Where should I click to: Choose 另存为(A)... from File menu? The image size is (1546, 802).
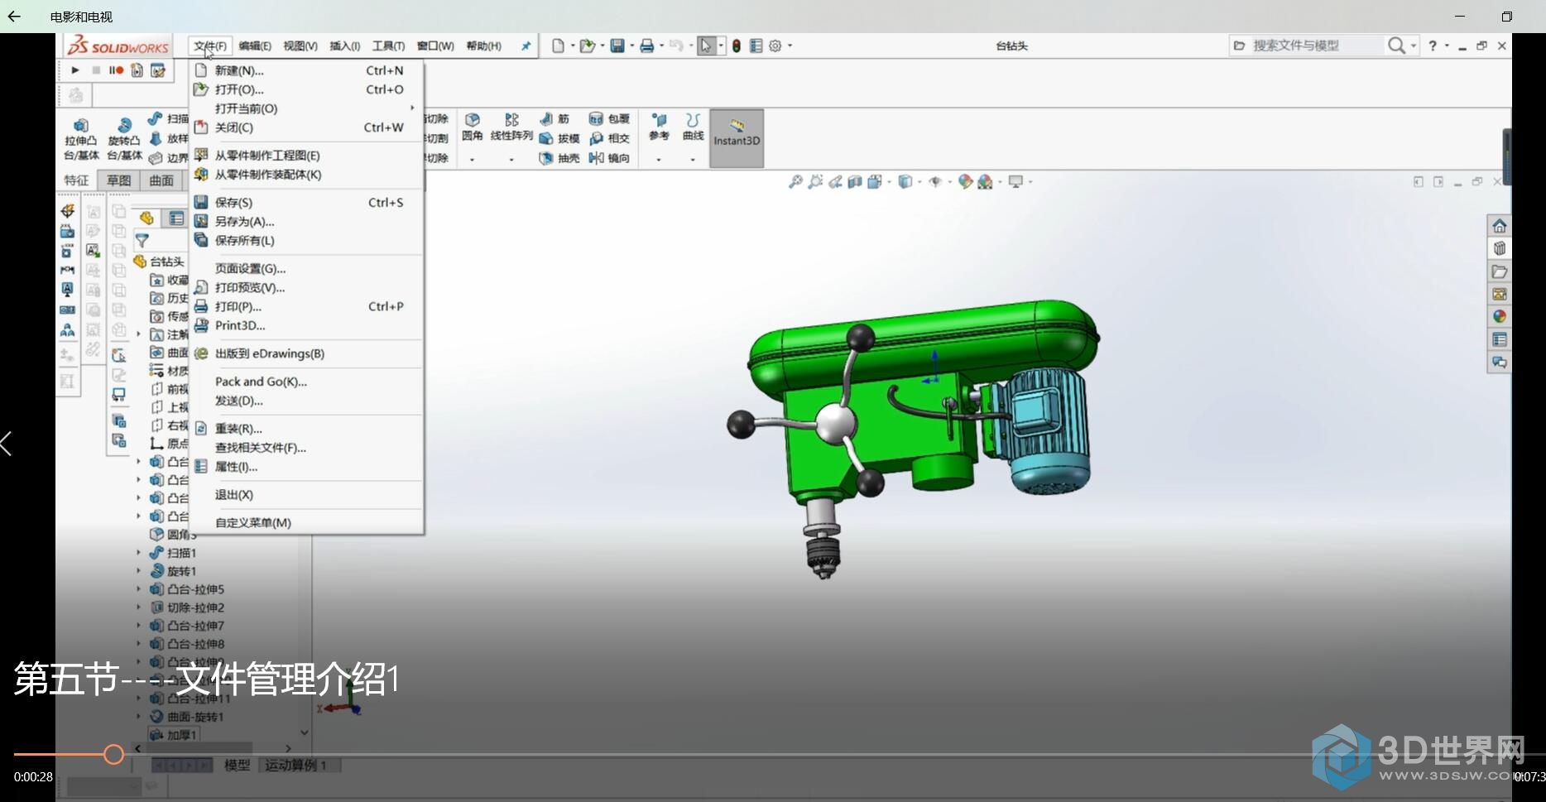pyautogui.click(x=306, y=221)
